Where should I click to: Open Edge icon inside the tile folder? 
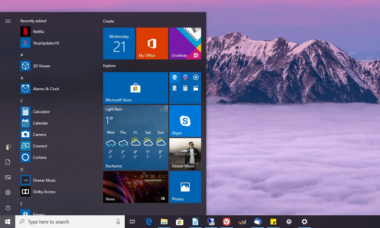point(174,77)
